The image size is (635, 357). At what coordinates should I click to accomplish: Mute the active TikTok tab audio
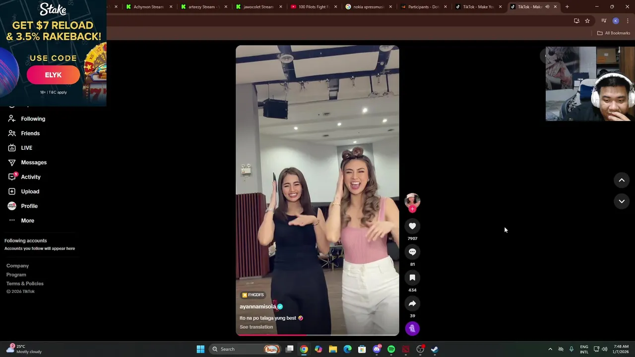[x=547, y=7]
